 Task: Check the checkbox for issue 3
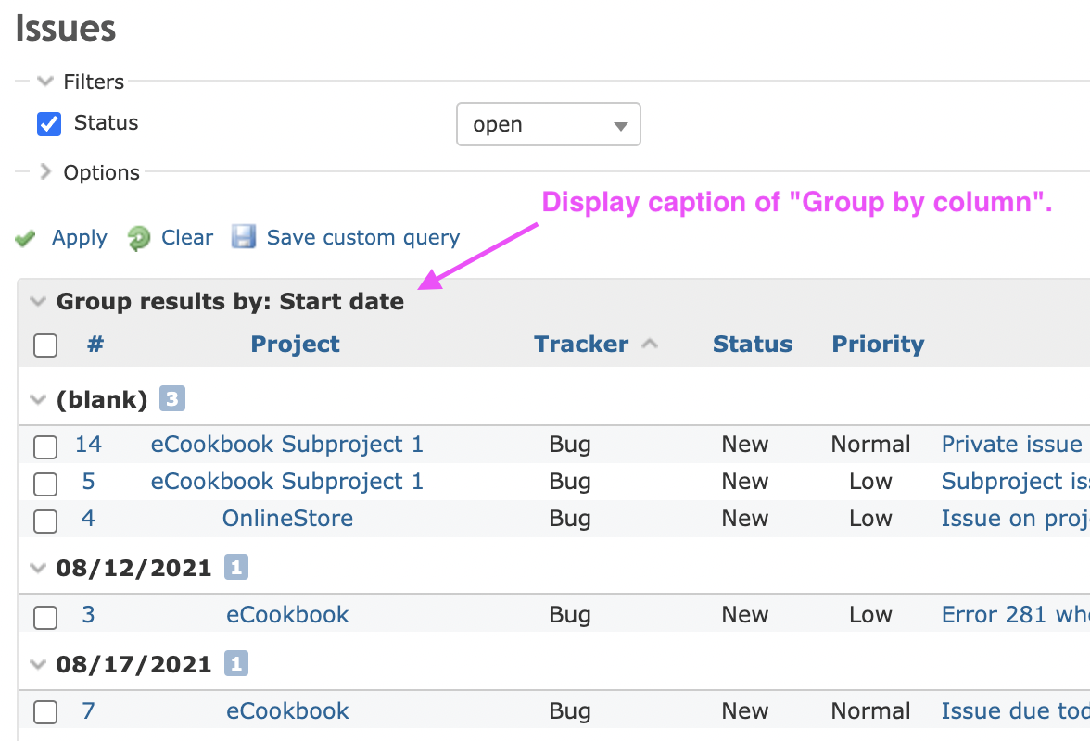pos(45,618)
